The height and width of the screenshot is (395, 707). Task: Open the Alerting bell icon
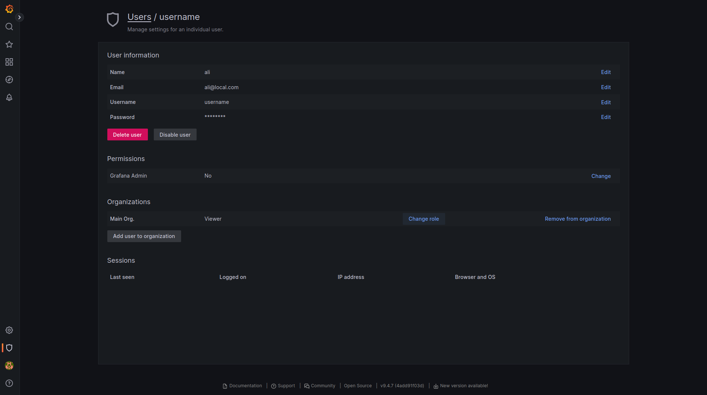9,97
